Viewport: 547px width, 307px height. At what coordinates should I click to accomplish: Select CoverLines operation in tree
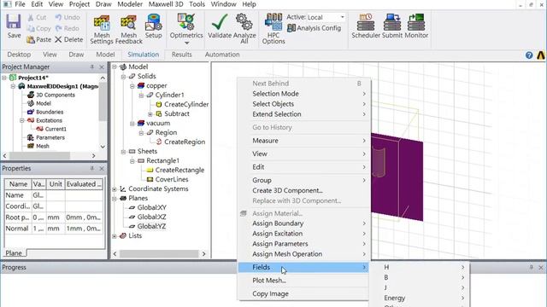pyautogui.click(x=172, y=180)
